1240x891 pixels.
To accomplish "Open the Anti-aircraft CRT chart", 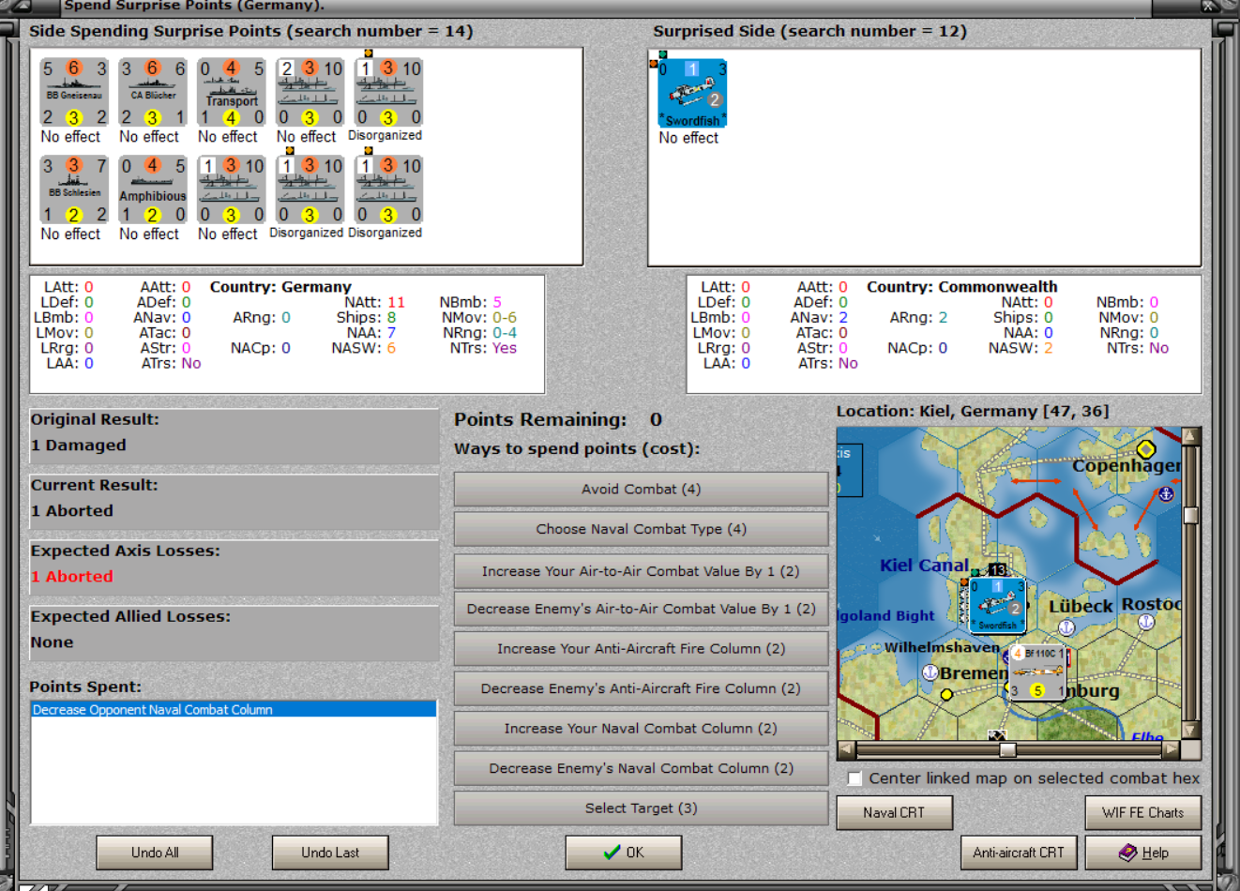I will coord(1019,853).
